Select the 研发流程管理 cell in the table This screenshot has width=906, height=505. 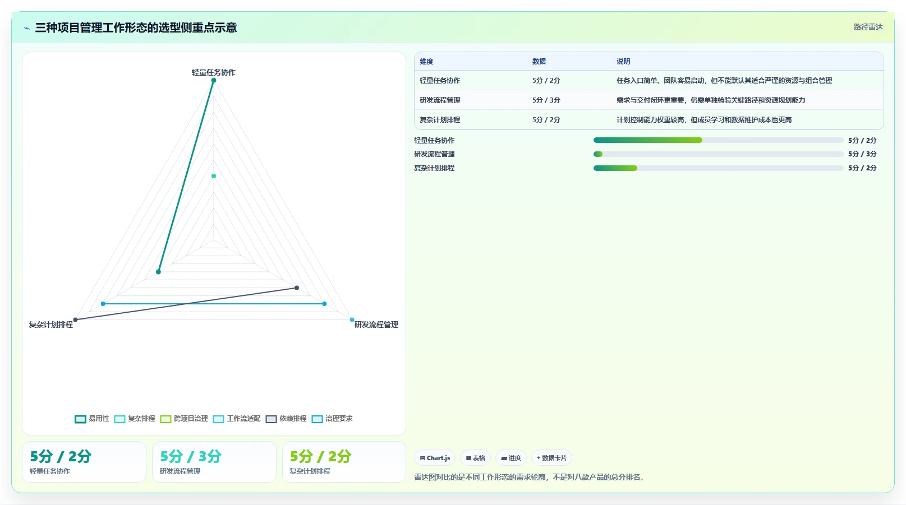point(440,100)
